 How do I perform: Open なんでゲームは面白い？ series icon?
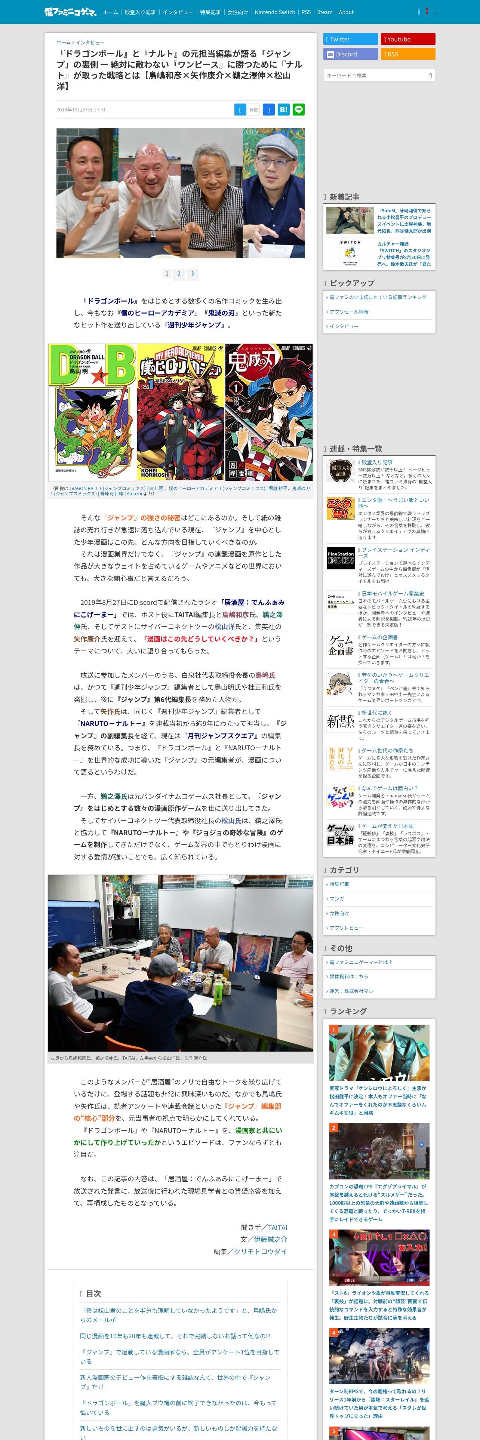341,796
